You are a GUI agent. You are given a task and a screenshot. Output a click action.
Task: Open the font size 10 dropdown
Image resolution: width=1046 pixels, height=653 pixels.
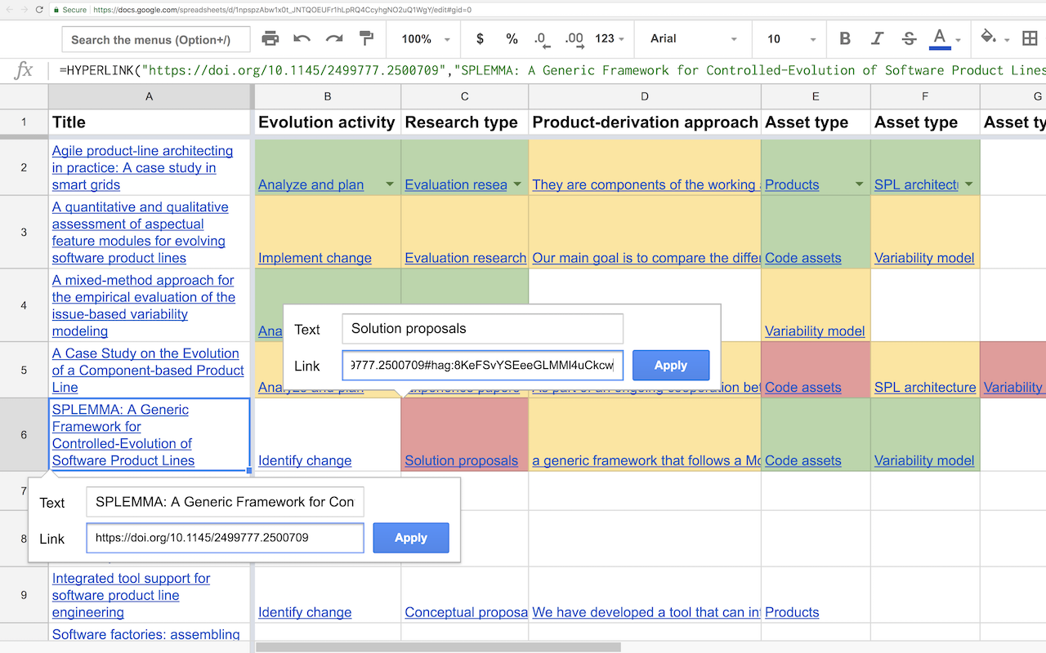coord(791,38)
